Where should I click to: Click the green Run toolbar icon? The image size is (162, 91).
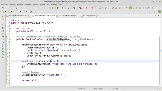[x=69, y=8]
